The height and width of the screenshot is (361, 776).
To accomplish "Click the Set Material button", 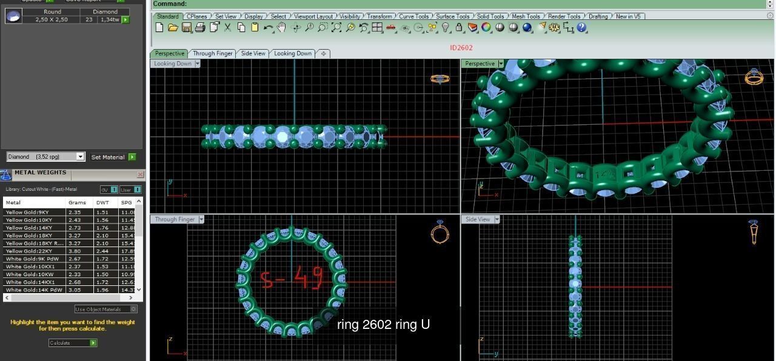I will [x=113, y=157].
